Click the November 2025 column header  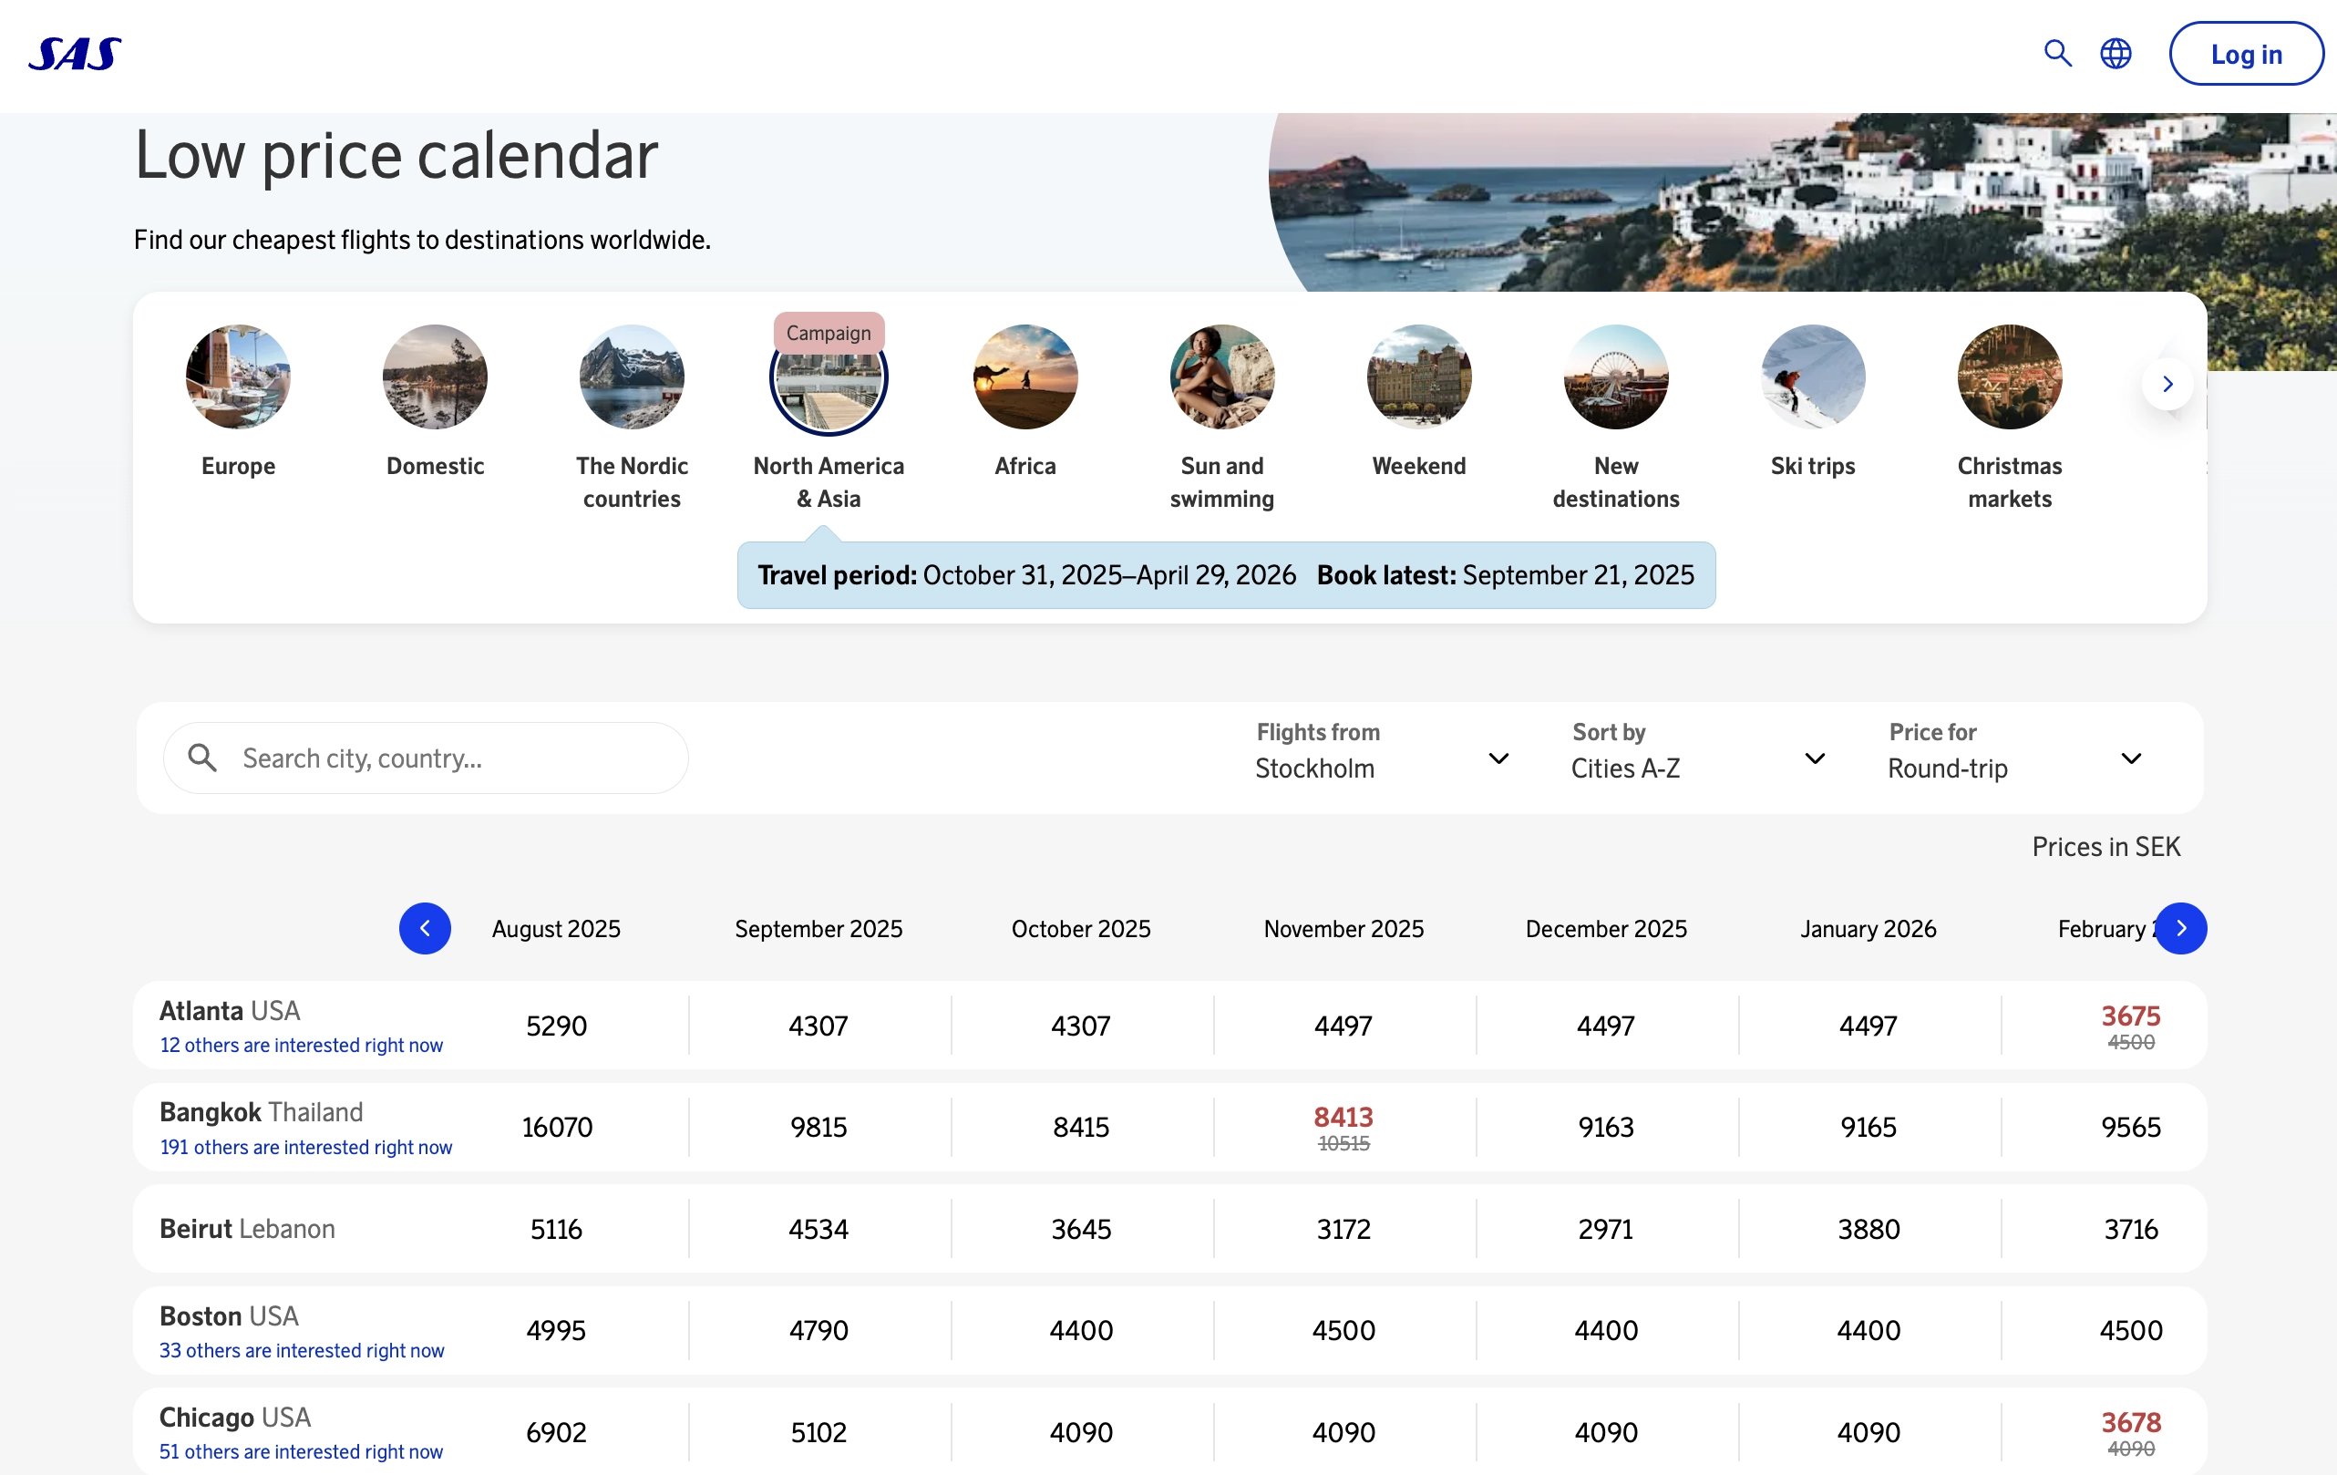point(1344,929)
